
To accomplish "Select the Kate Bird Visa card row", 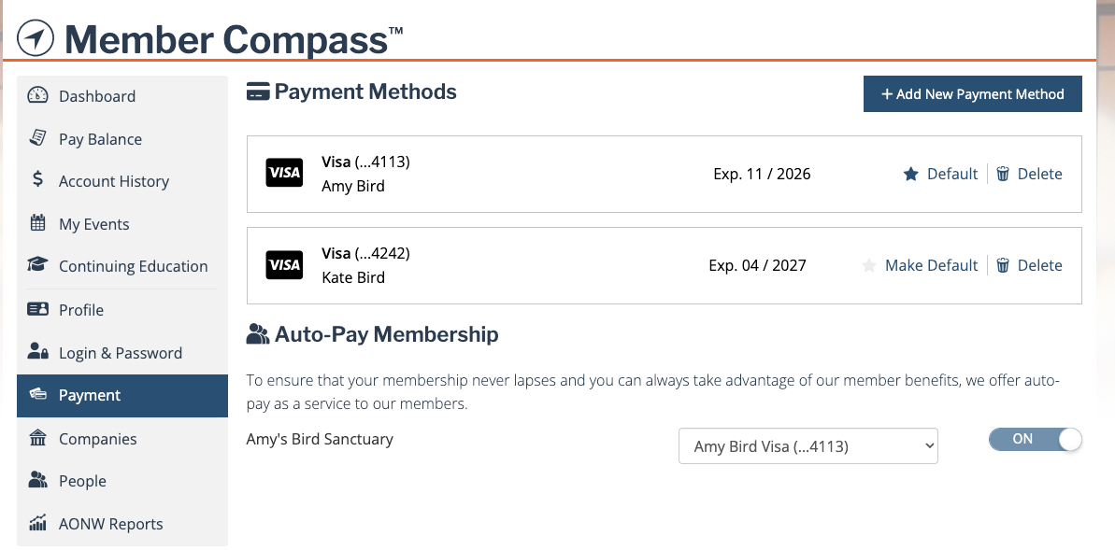I will point(665,266).
